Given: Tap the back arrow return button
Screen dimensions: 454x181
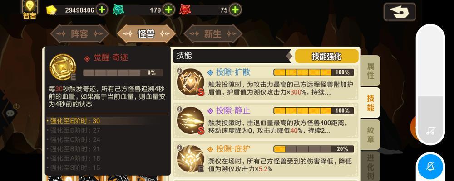Looking at the screenshot, I should point(400,12).
